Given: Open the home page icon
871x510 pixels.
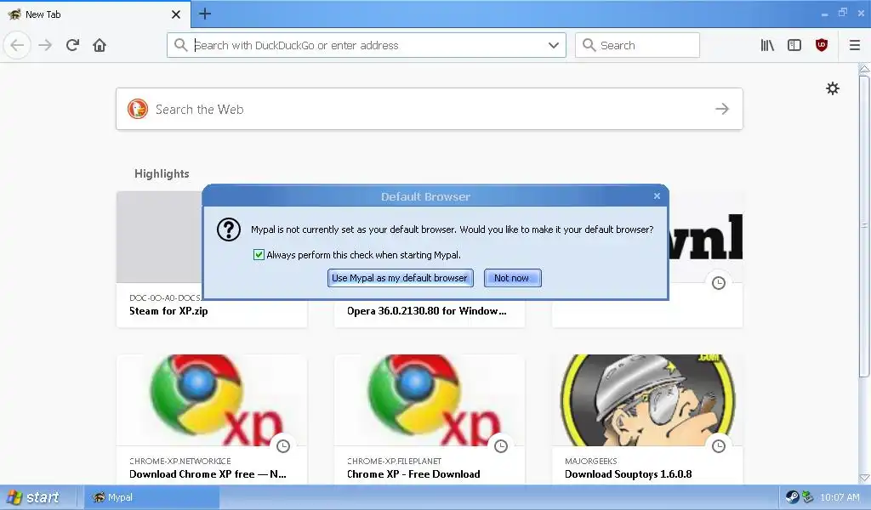Looking at the screenshot, I should click(x=100, y=45).
